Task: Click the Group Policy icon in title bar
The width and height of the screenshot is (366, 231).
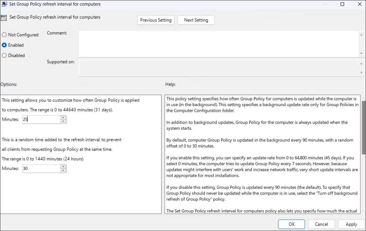Action: click(4, 4)
